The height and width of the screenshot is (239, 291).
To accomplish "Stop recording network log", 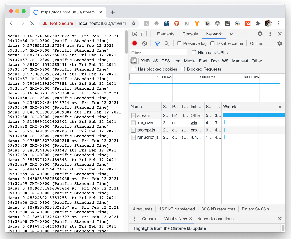I will click(x=134, y=43).
